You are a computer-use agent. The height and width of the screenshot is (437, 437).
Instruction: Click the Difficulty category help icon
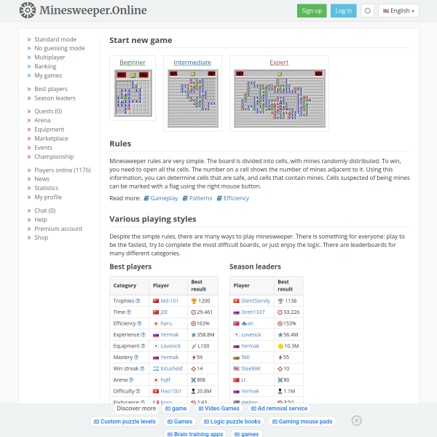click(x=138, y=391)
